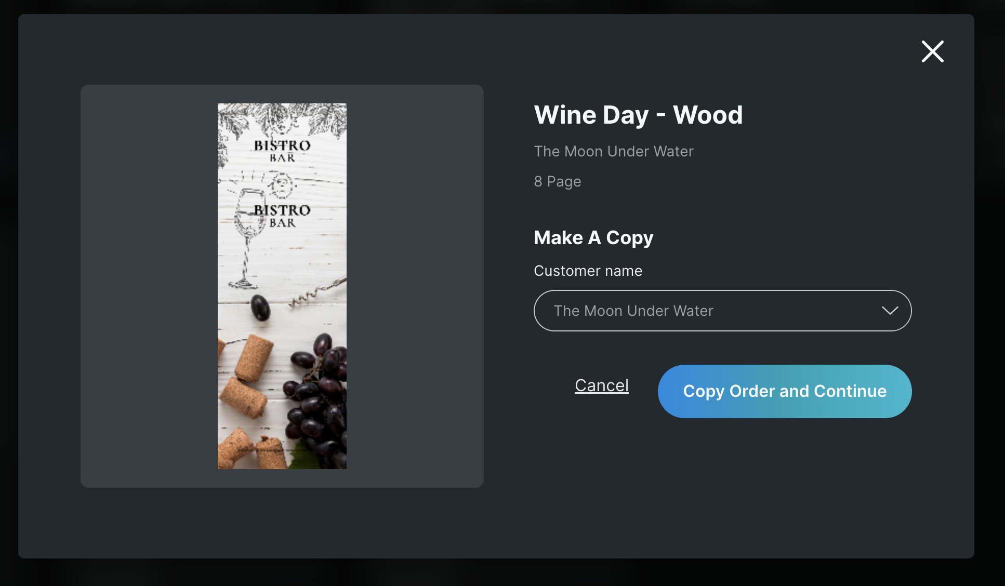
Task: Select The Moon Under Water subtitle text
Action: pos(613,151)
